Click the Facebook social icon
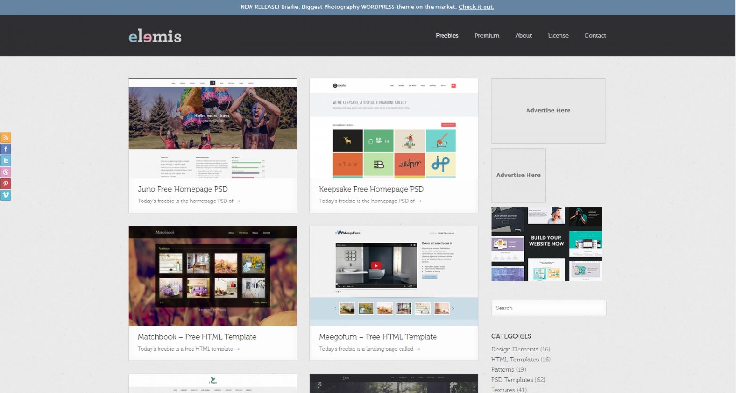 (x=6, y=149)
